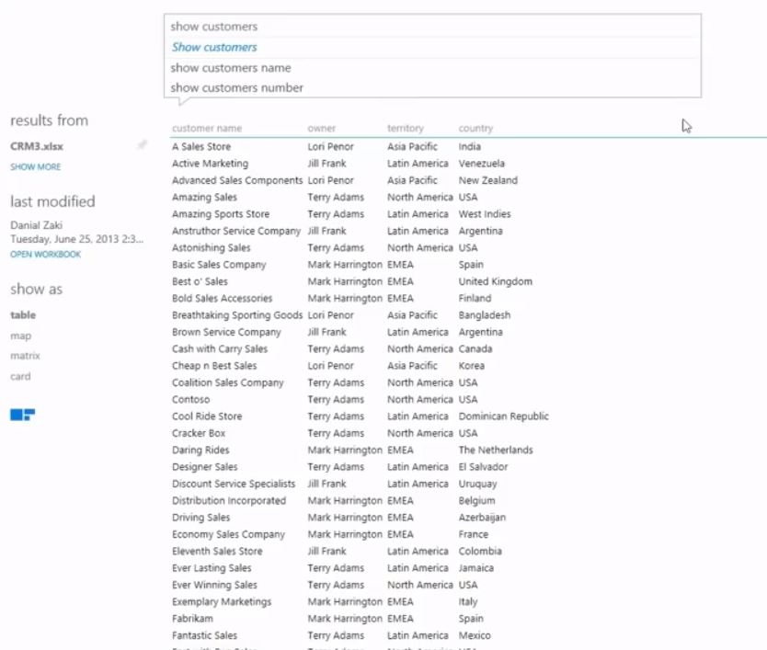Select the Contoso customer row
The width and height of the screenshot is (767, 650).
[190, 400]
